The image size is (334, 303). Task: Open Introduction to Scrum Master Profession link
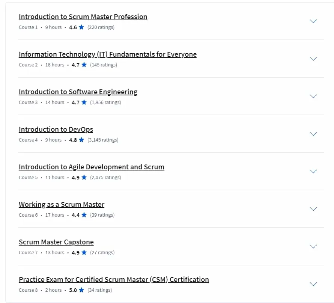(x=83, y=17)
